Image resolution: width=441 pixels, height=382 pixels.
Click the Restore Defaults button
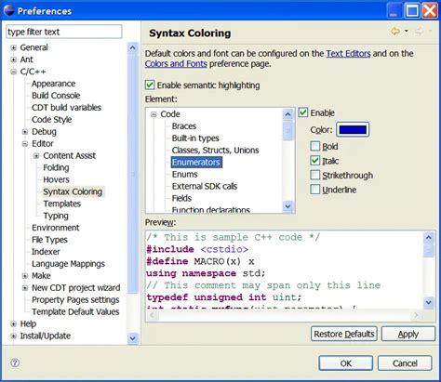[344, 334]
